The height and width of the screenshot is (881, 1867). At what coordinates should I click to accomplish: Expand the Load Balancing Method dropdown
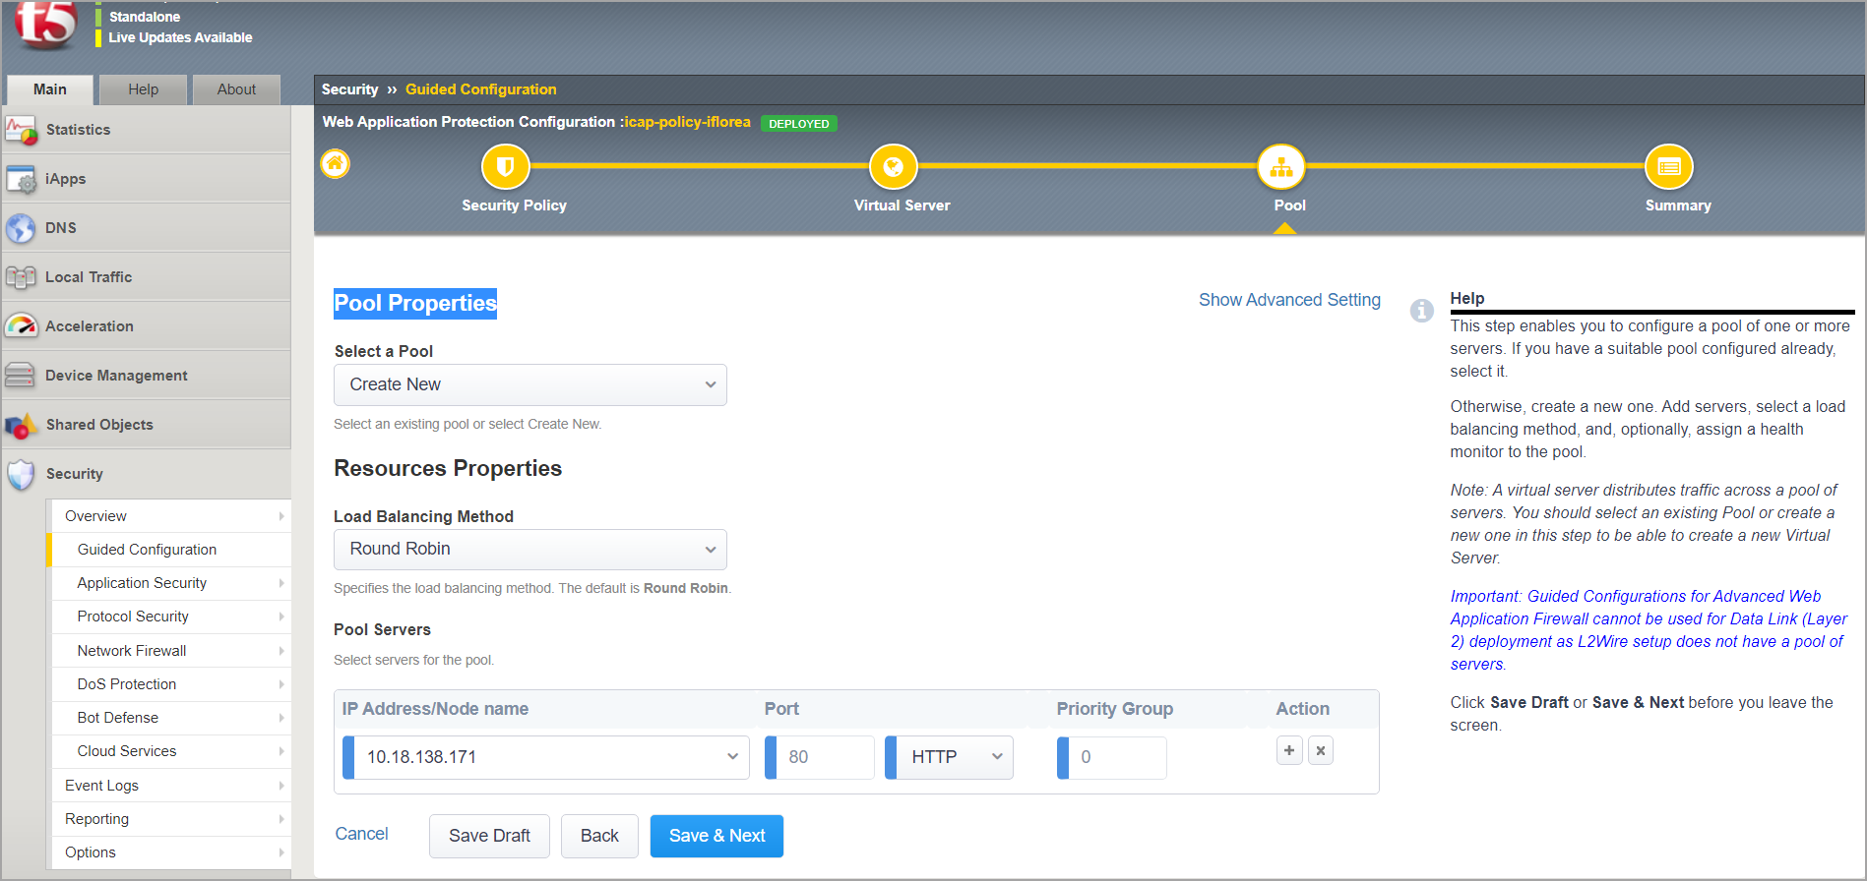point(529,550)
